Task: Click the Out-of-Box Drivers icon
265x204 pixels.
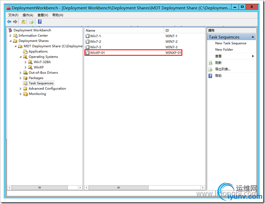Action: (25, 72)
